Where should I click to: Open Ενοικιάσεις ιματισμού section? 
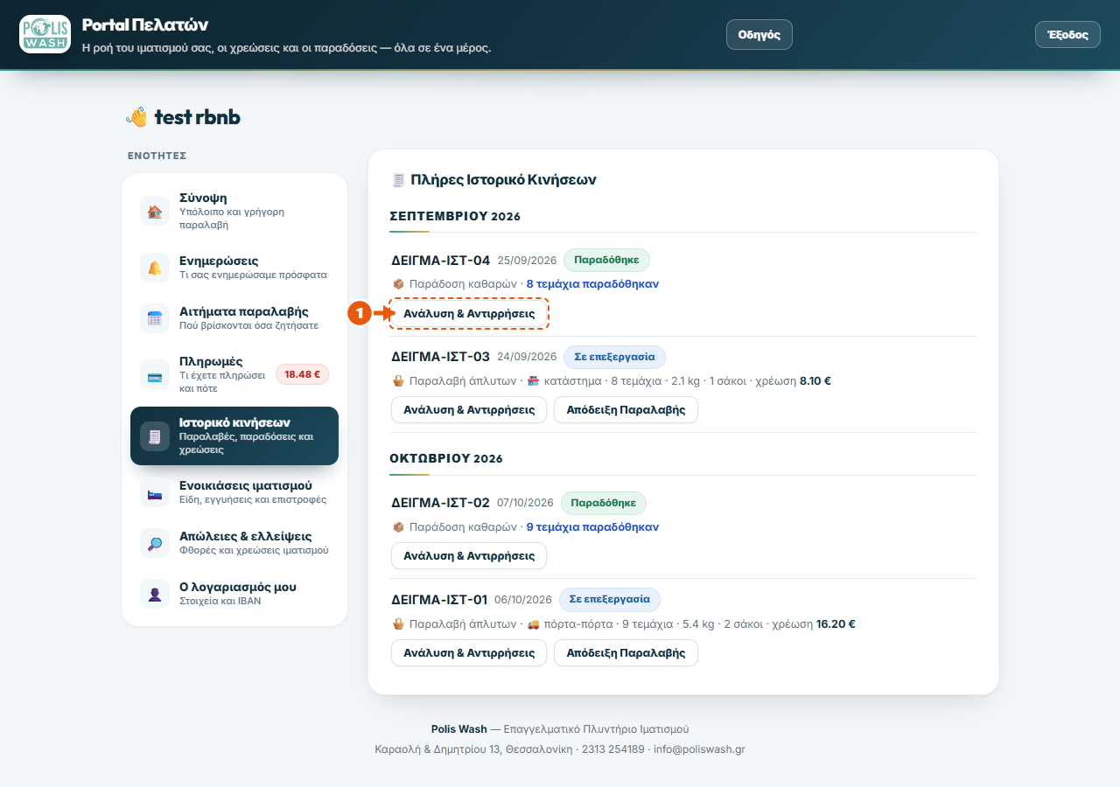pos(234,492)
